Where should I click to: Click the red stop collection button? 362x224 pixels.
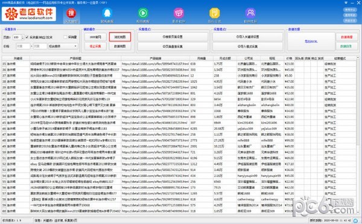click(x=95, y=46)
